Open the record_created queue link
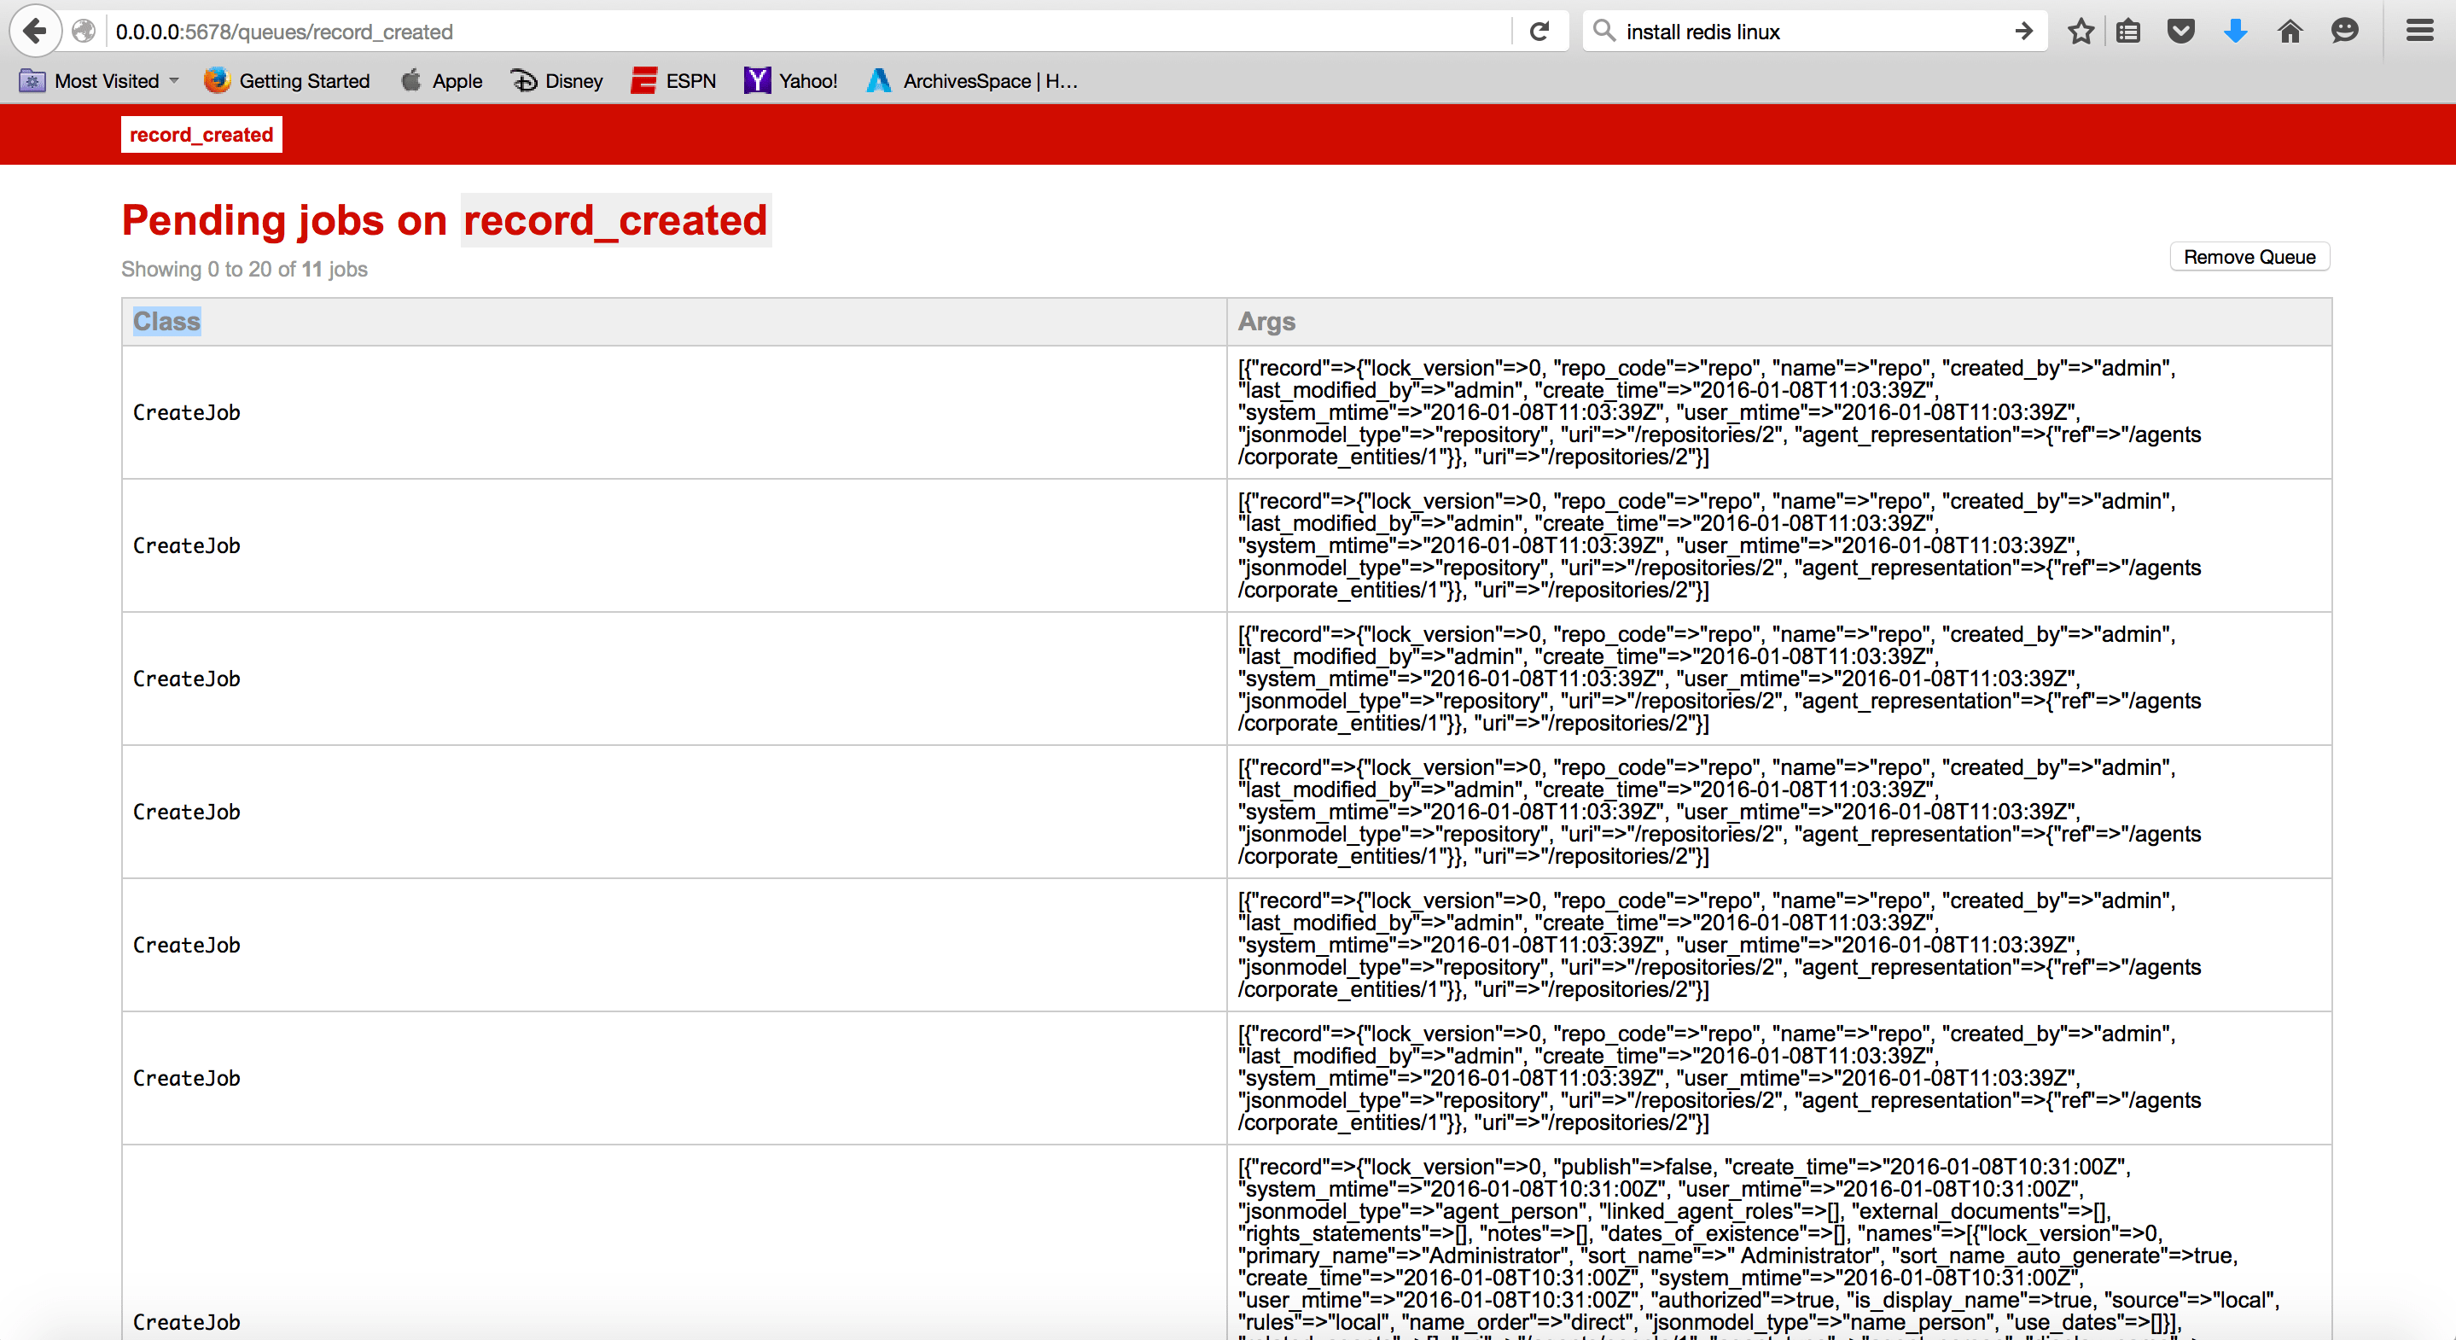The width and height of the screenshot is (2456, 1340). [201, 133]
